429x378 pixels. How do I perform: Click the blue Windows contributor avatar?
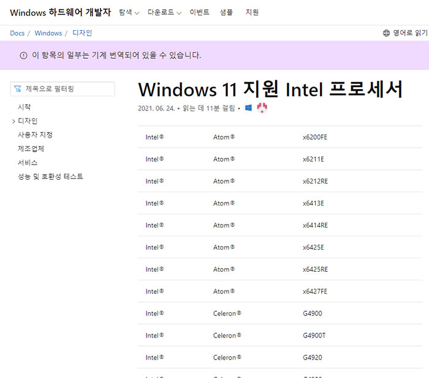(x=248, y=108)
